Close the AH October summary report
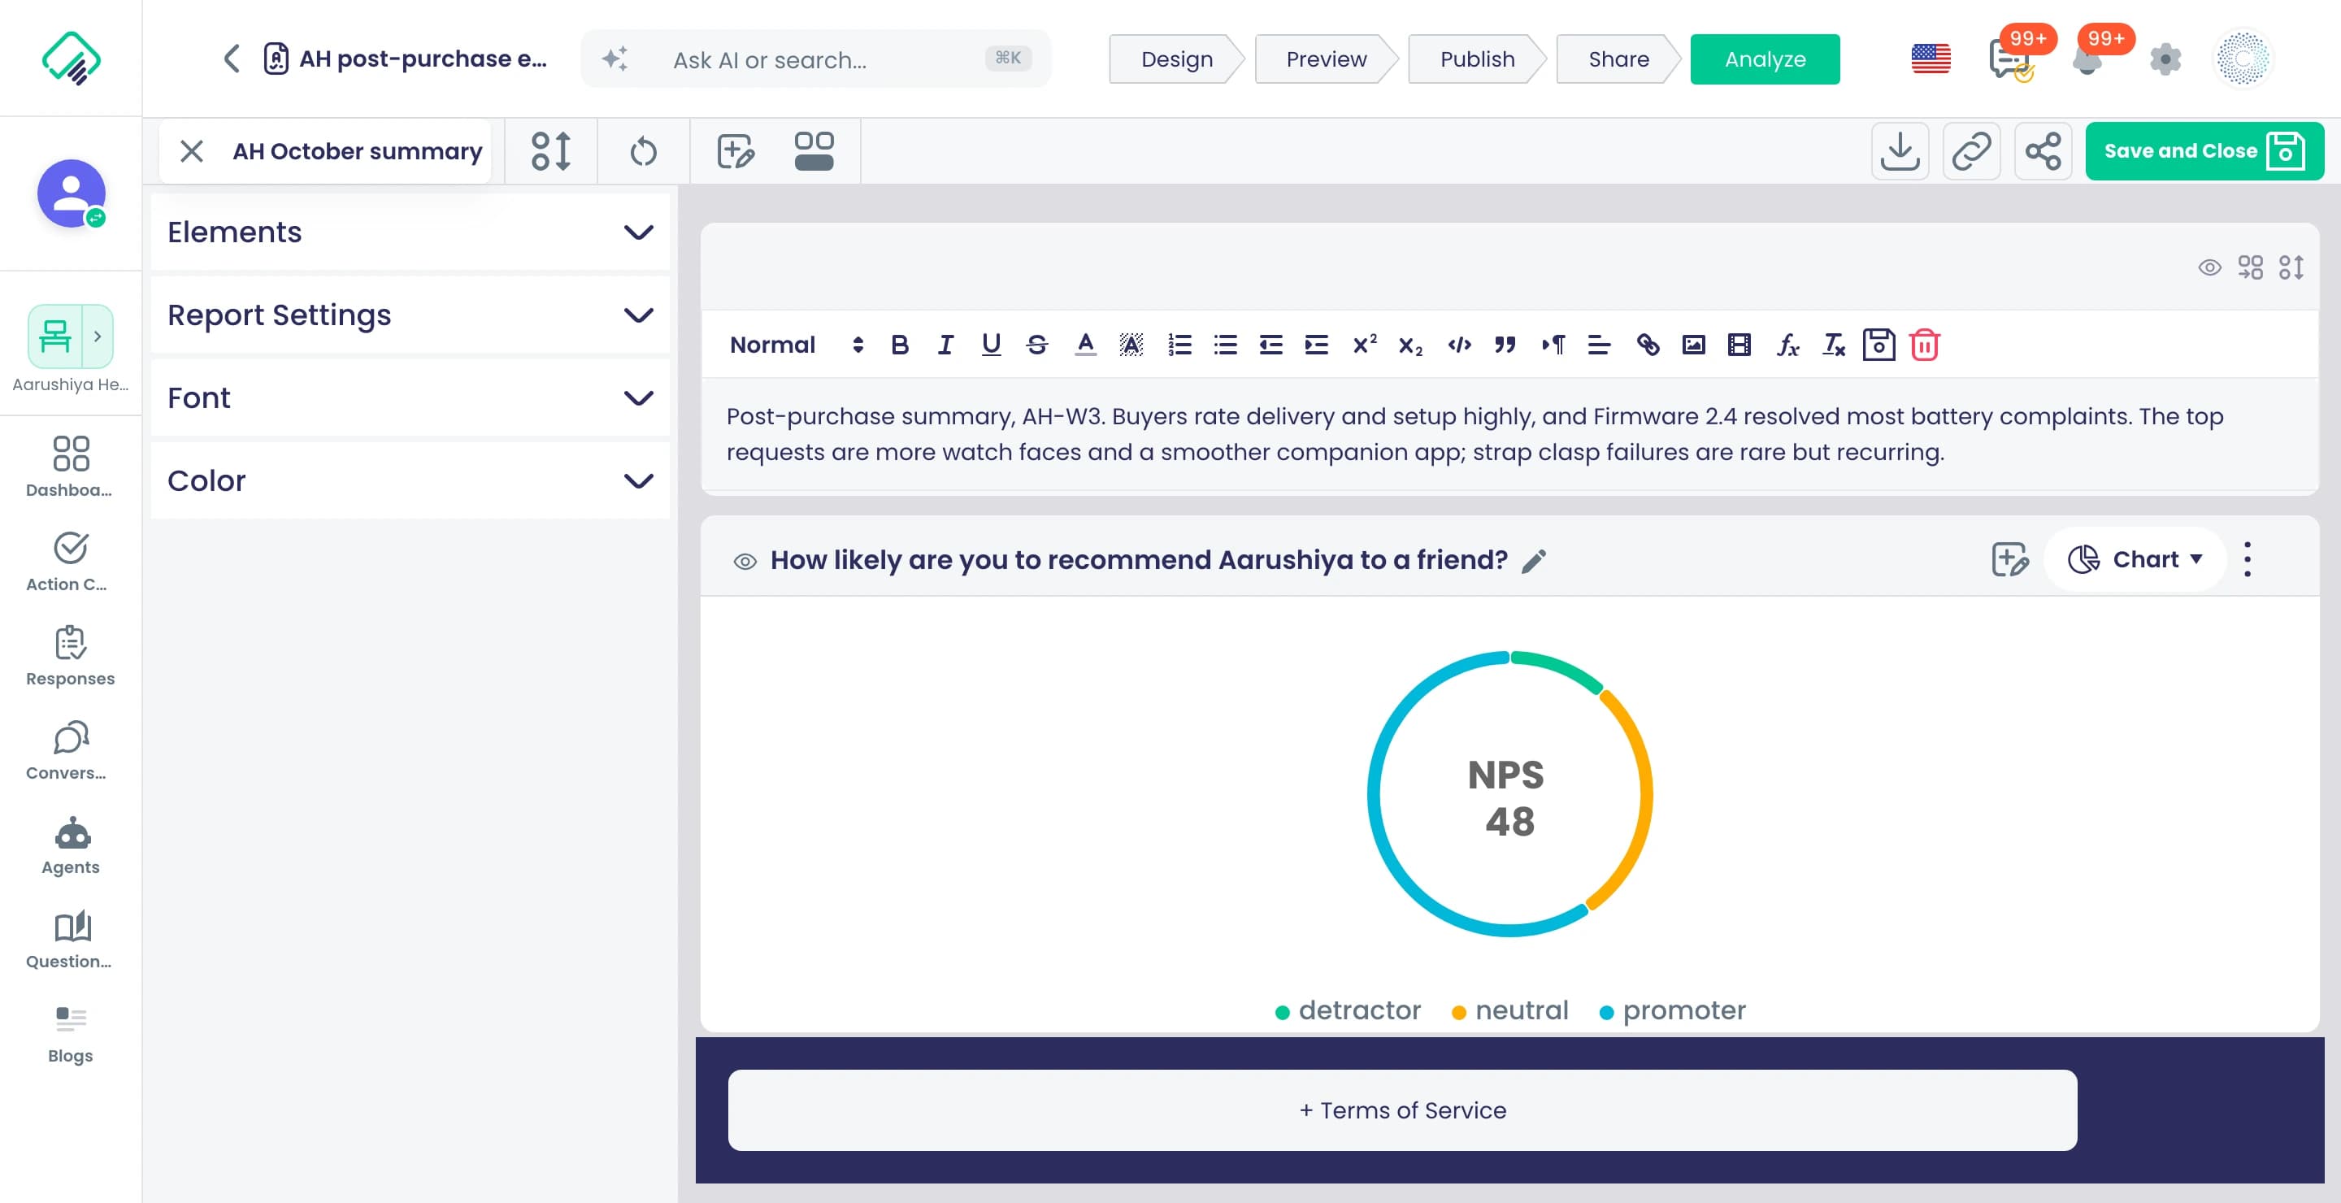The image size is (2341, 1203). pyautogui.click(x=191, y=151)
